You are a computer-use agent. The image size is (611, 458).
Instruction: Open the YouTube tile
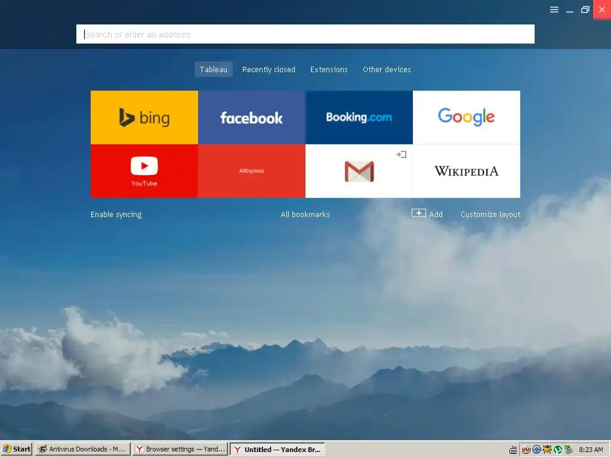[x=144, y=171]
